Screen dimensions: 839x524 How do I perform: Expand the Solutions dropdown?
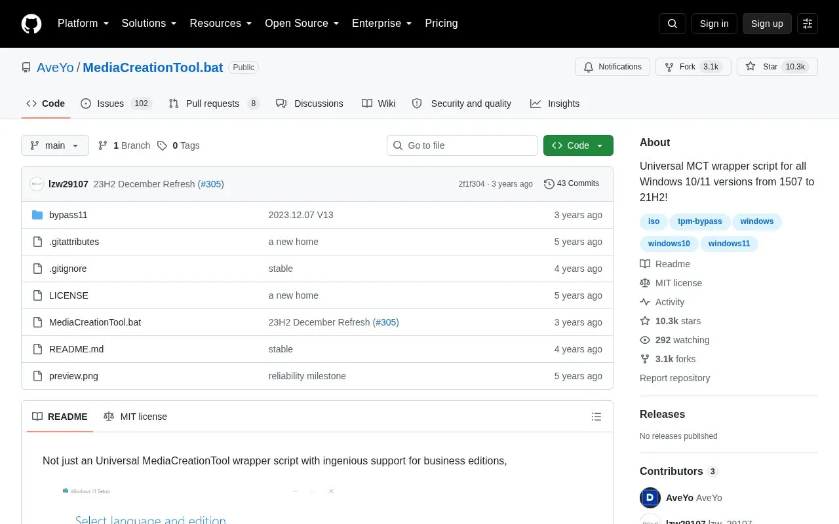(149, 24)
